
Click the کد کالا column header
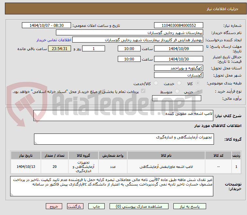218,155
